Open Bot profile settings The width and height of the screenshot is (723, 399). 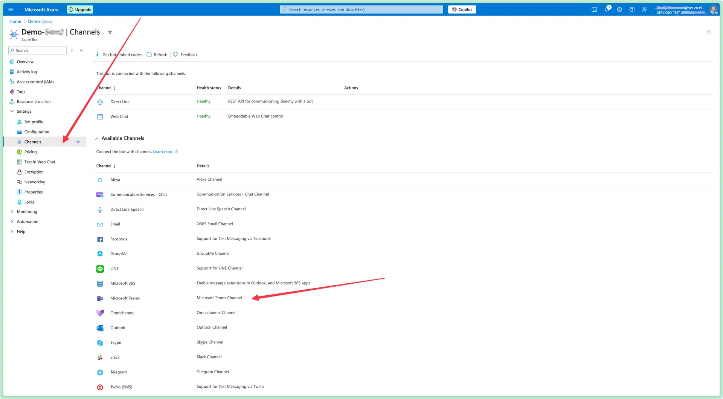(34, 122)
